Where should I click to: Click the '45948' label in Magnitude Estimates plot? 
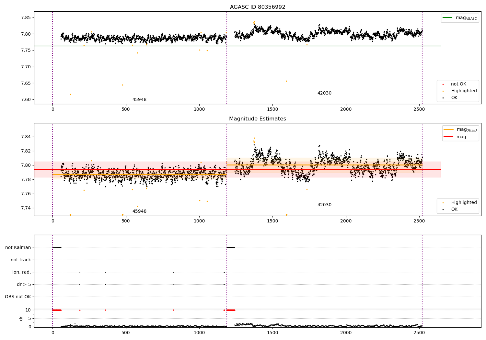pos(139,211)
